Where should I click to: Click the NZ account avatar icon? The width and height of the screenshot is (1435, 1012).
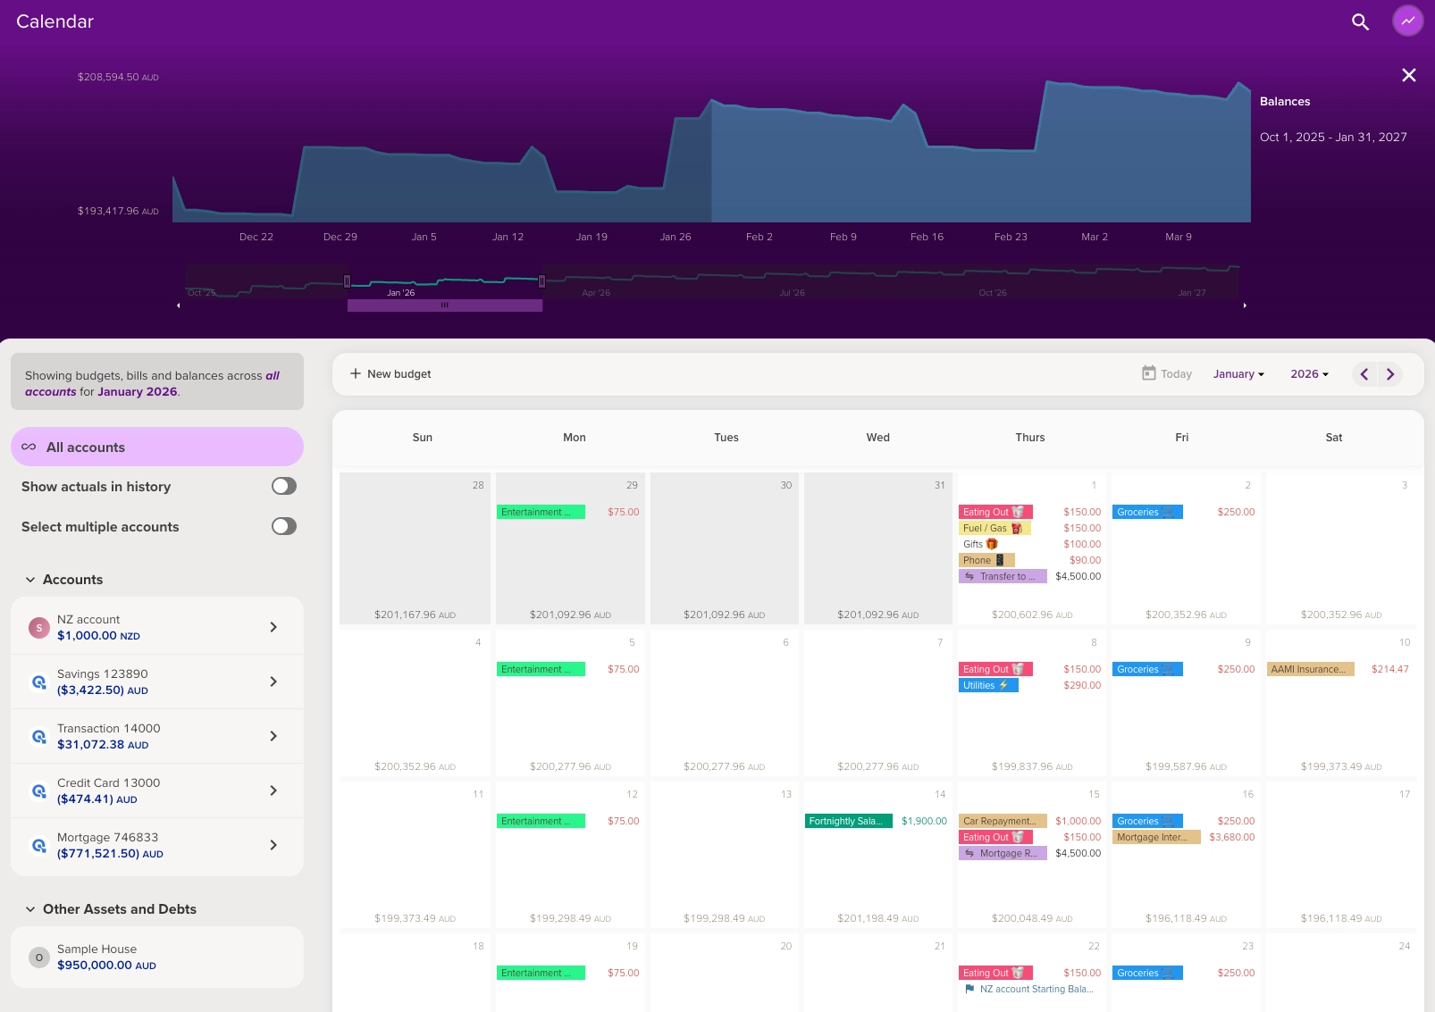point(38,628)
